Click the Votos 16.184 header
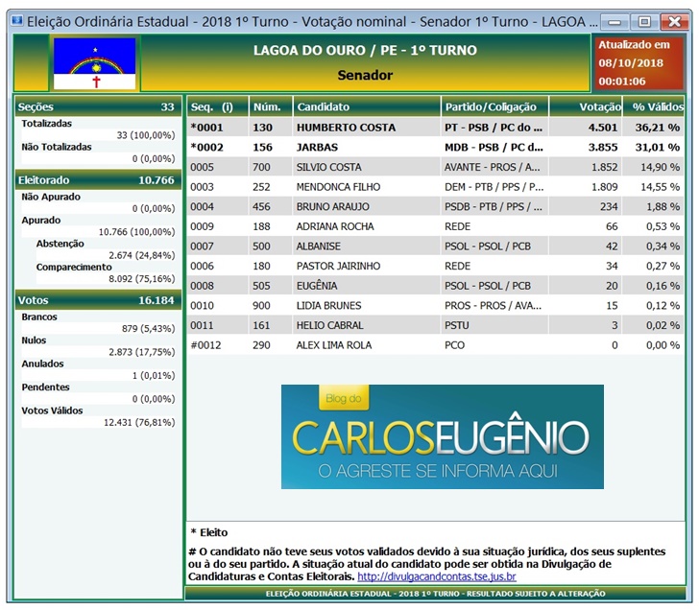699x610 pixels. [98, 300]
